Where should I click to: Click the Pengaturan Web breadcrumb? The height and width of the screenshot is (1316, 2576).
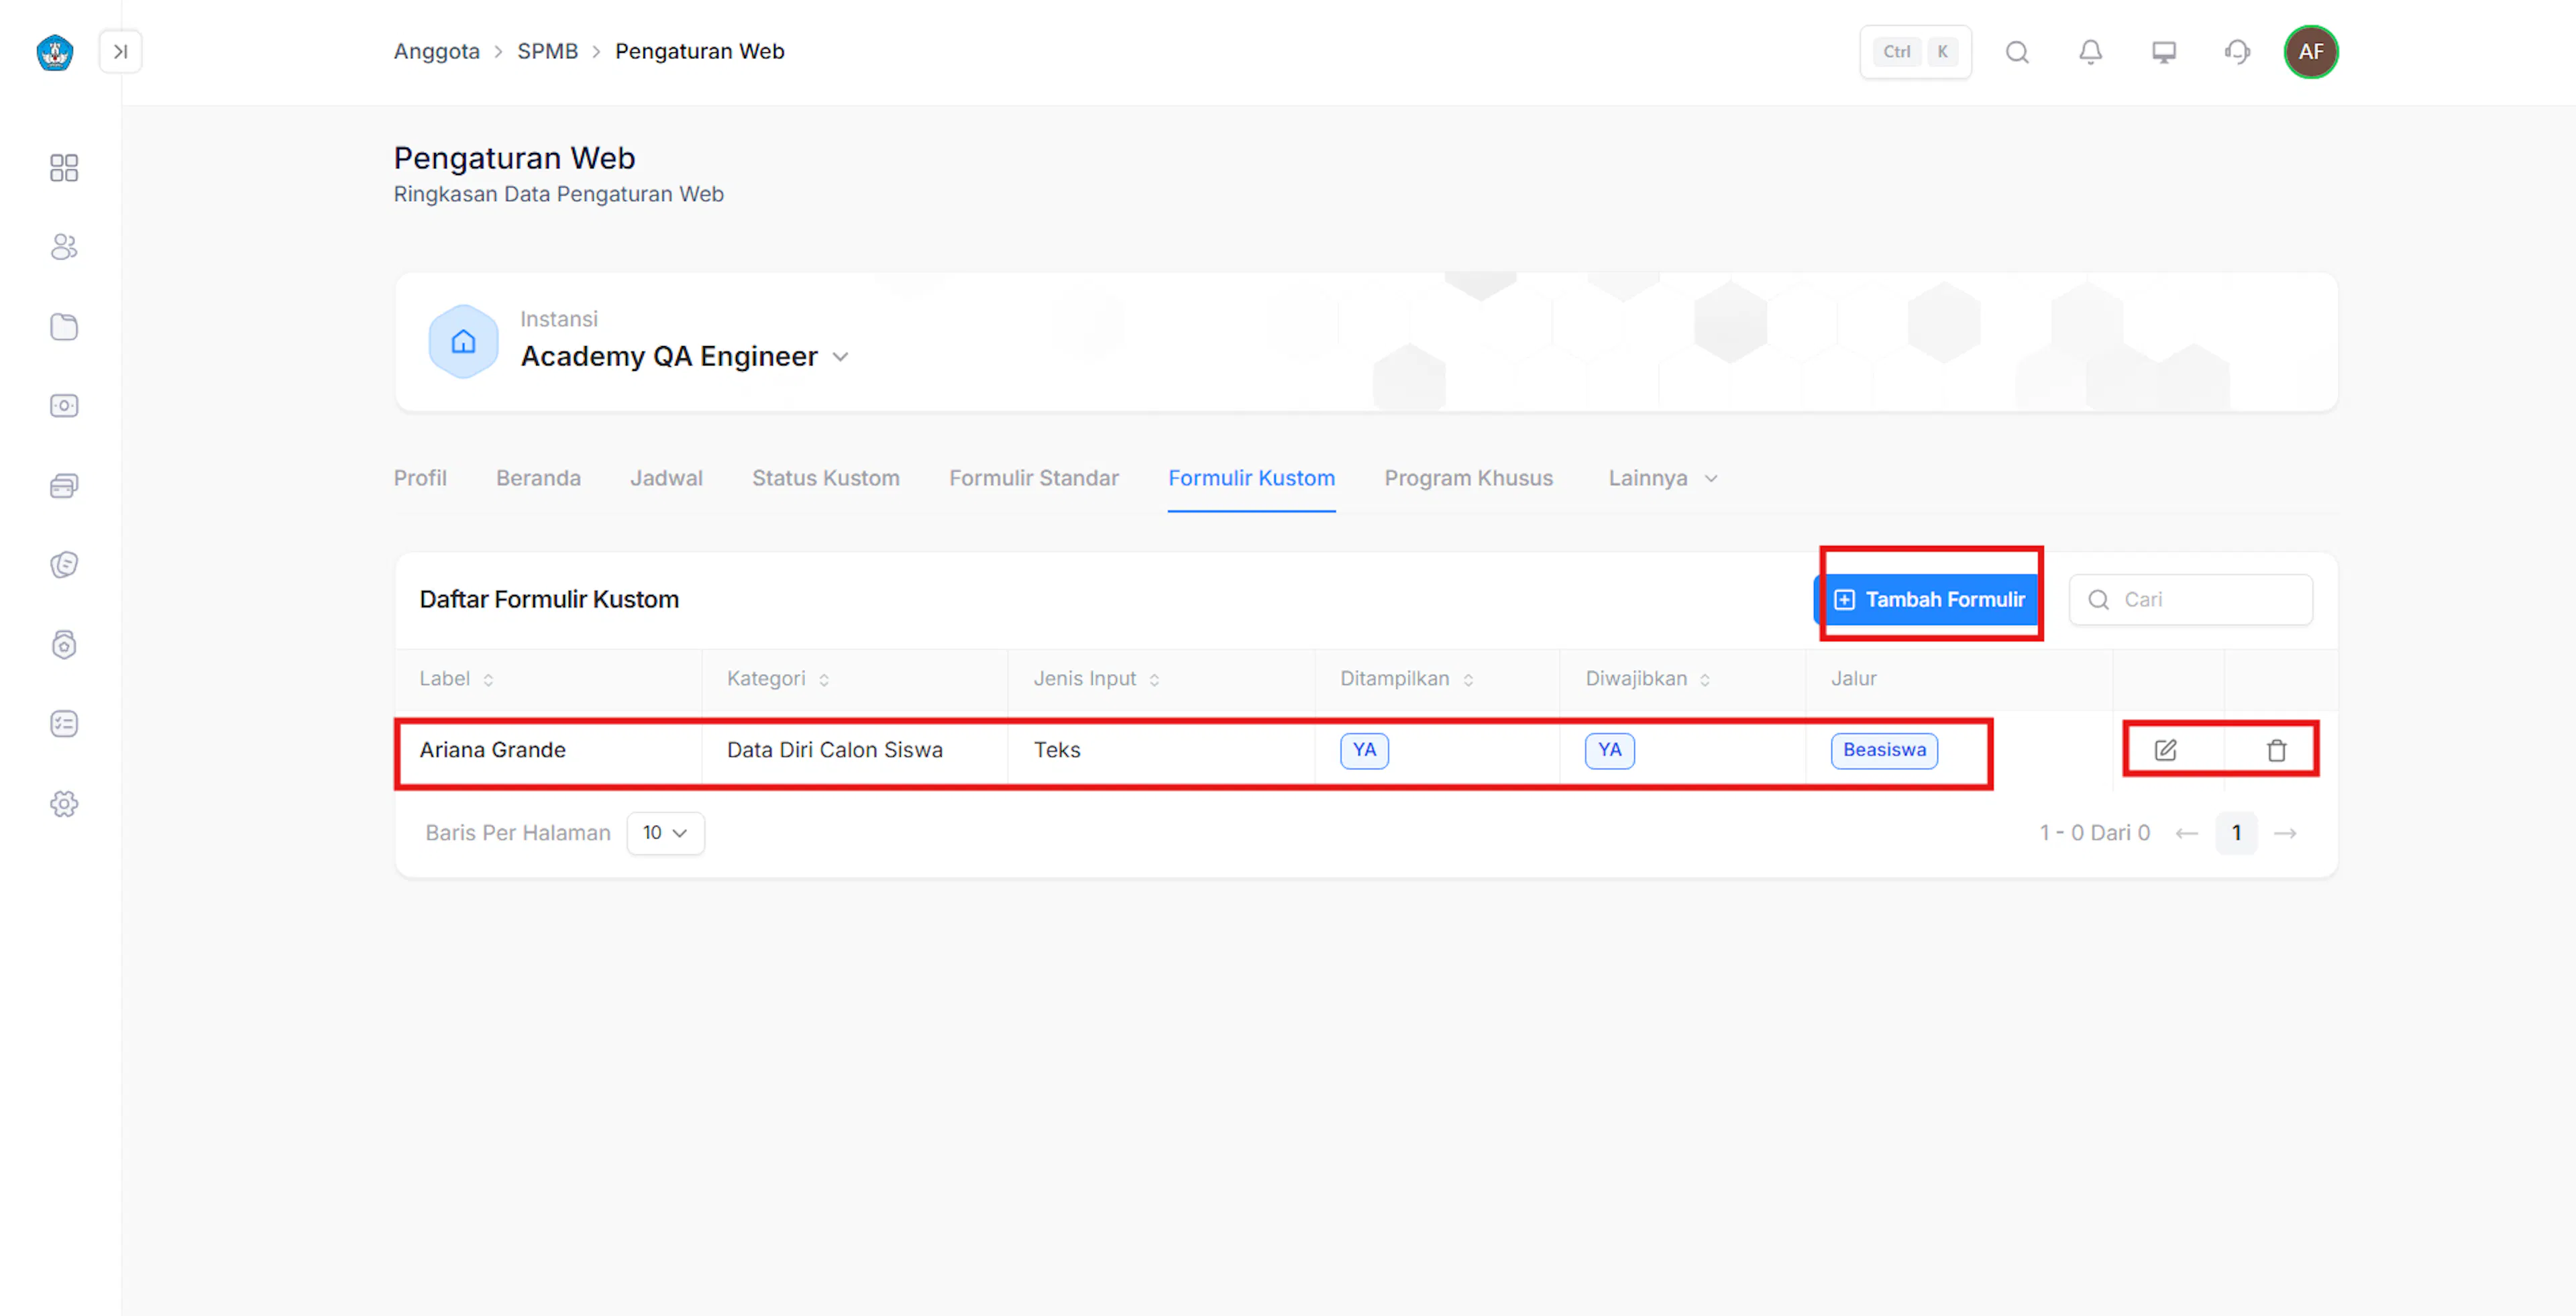point(699,52)
